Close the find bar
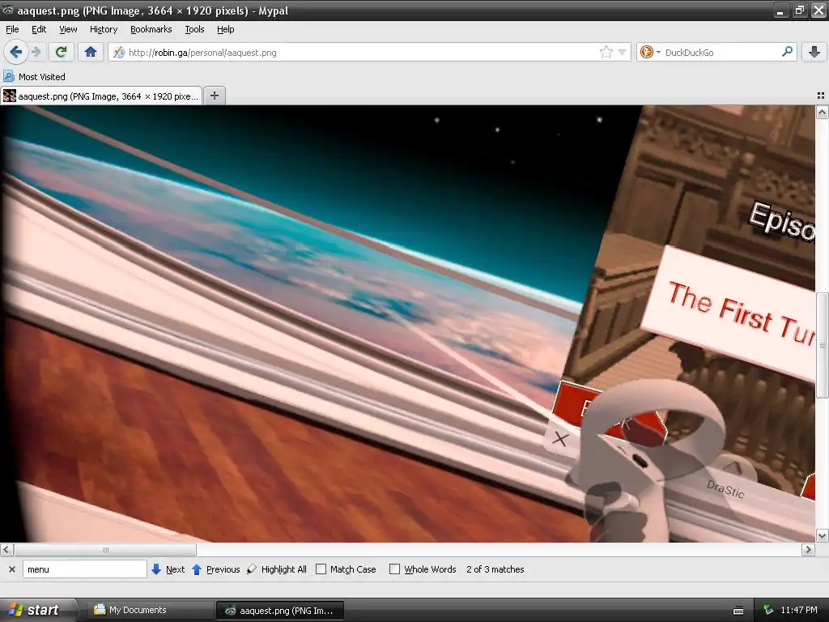The image size is (829, 622). point(11,569)
